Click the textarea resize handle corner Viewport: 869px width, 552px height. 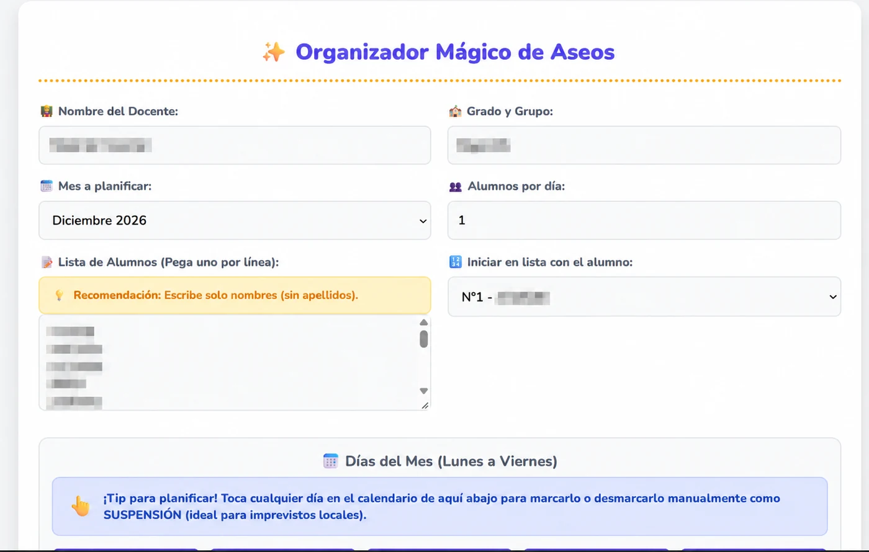425,406
